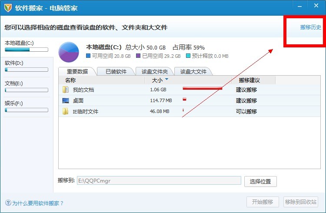The width and height of the screenshot is (326, 213).
Task: Click the 46.08 MB size value
Action: click(x=160, y=111)
